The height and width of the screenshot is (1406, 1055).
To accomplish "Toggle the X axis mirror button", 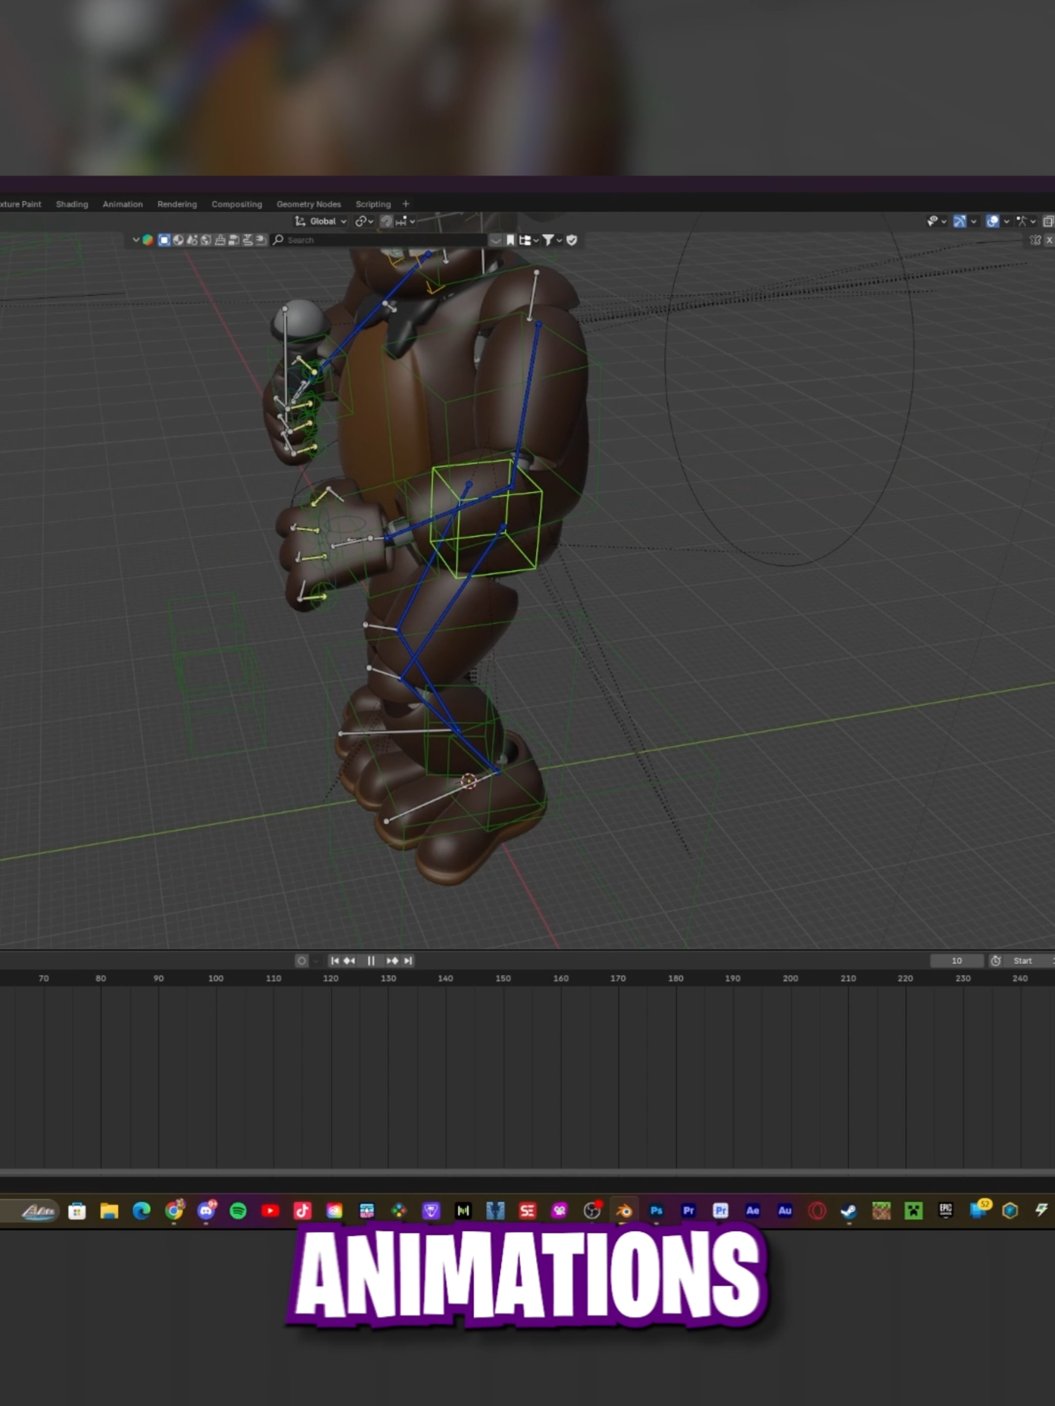I will [x=1049, y=240].
